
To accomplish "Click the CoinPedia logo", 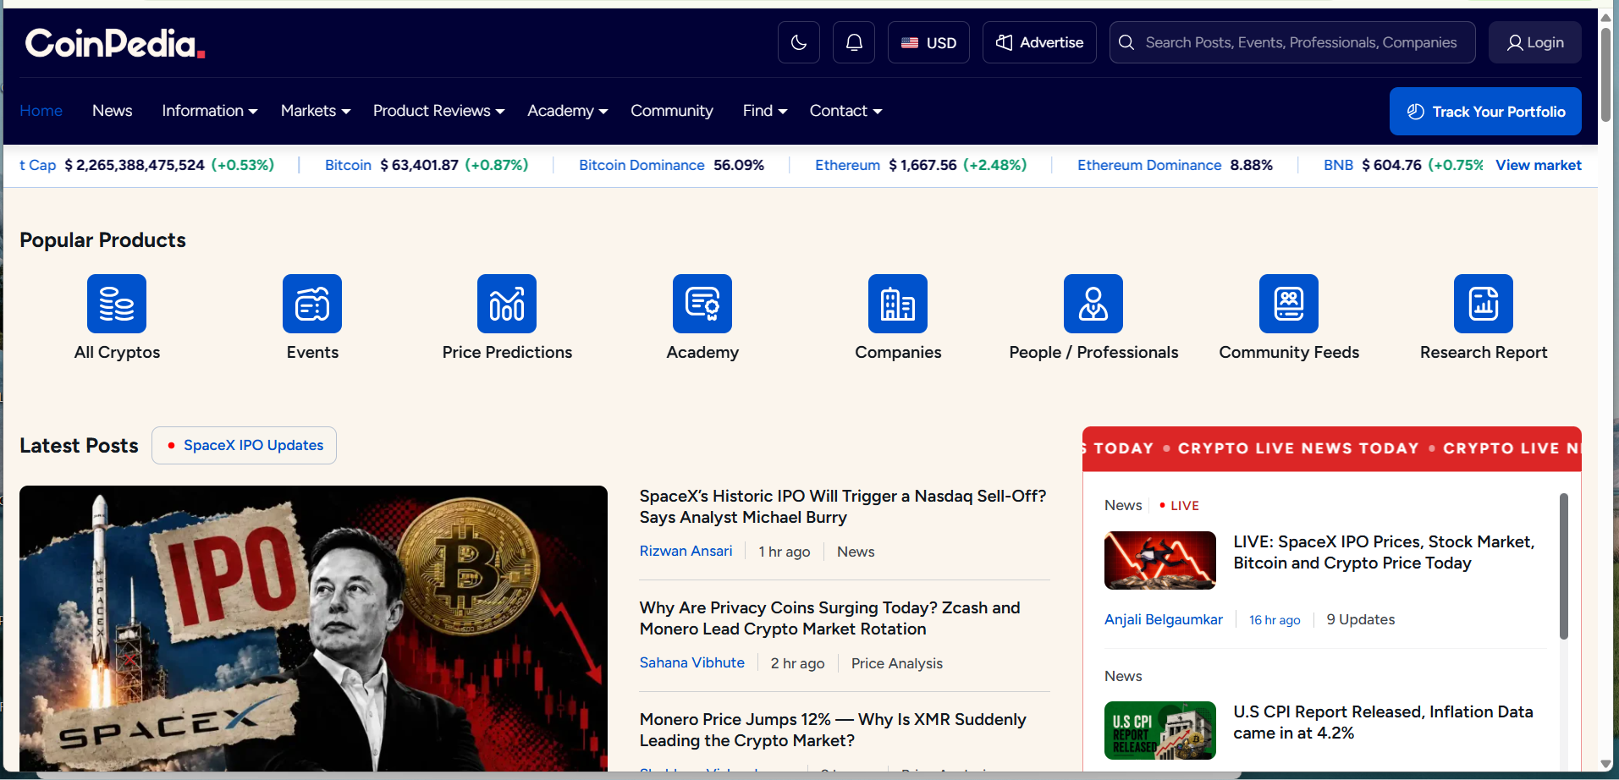I will 115,42.
